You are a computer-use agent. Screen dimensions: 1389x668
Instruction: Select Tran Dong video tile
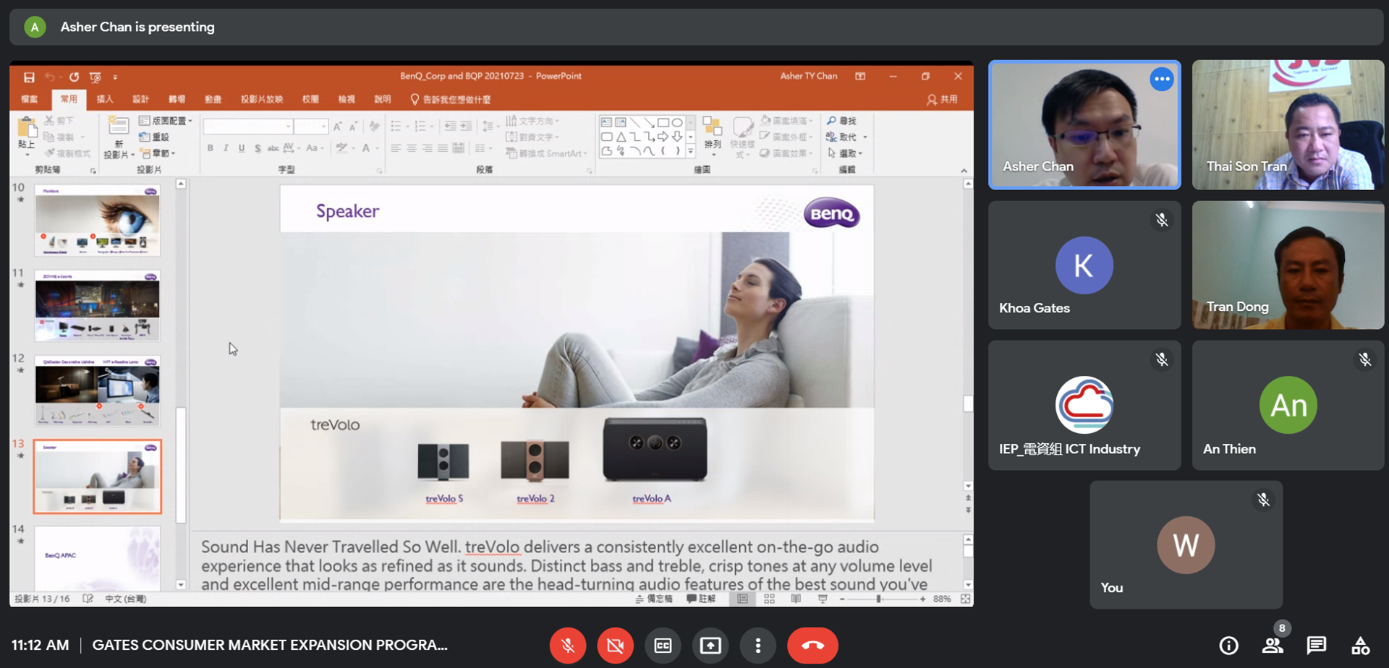[1288, 265]
